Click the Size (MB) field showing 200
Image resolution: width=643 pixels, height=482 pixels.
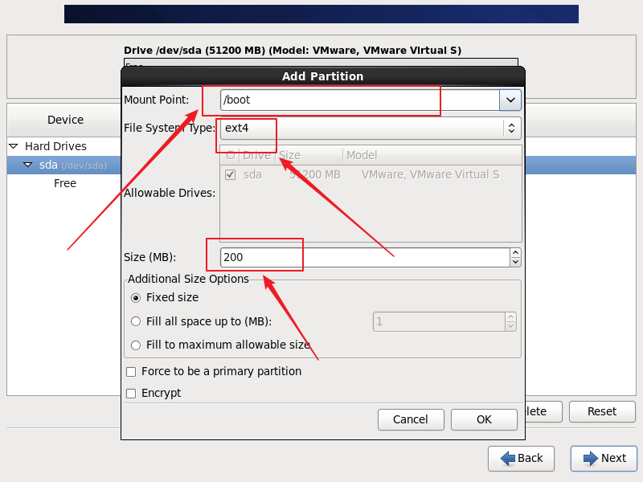click(365, 257)
